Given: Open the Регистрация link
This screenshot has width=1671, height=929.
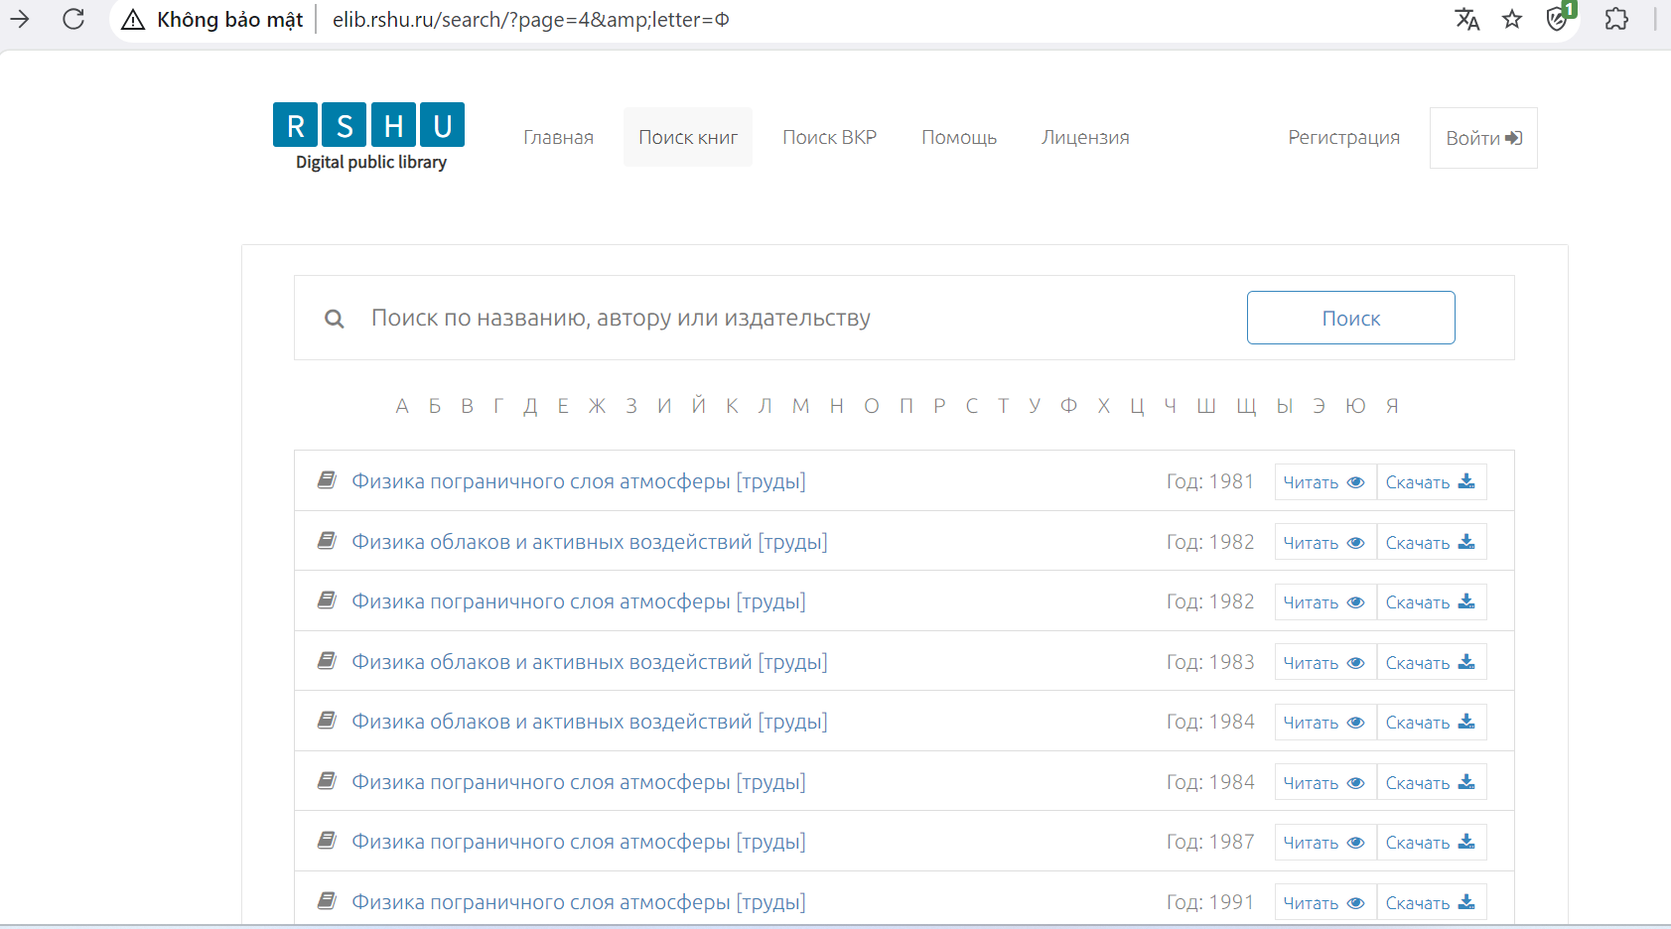Looking at the screenshot, I should tap(1343, 137).
